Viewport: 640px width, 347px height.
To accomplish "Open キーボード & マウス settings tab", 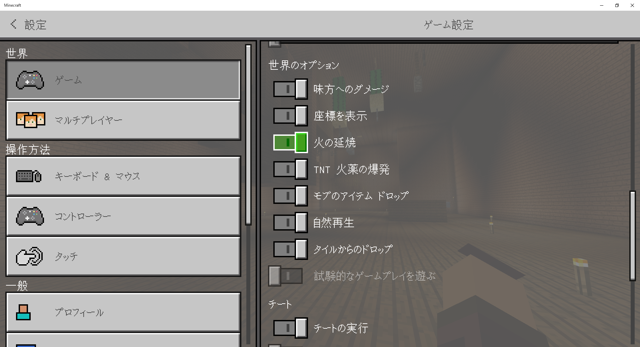I will tap(123, 176).
